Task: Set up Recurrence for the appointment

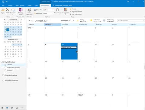Action: tap(57, 11)
